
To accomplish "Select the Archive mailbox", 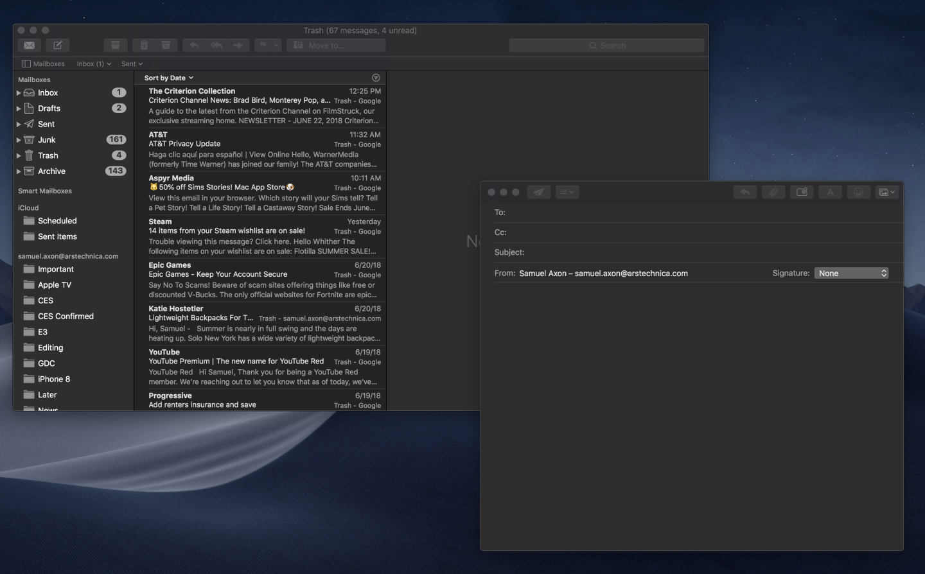I will click(x=72, y=171).
